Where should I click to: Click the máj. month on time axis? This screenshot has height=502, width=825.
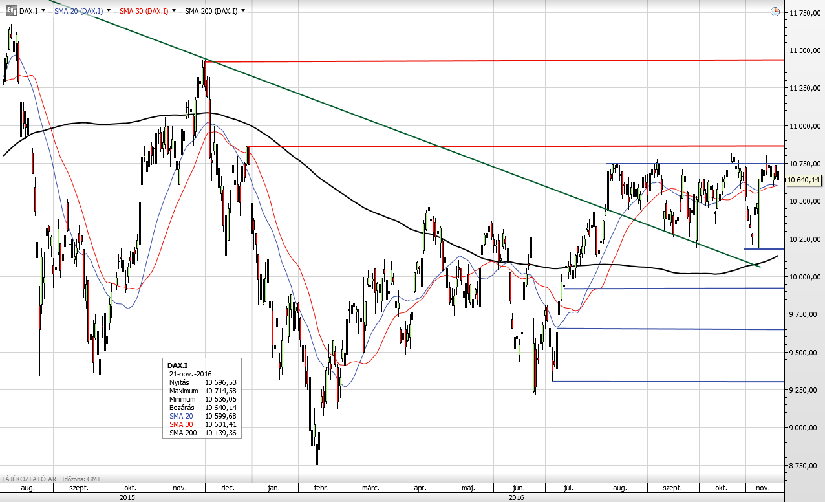(468, 488)
